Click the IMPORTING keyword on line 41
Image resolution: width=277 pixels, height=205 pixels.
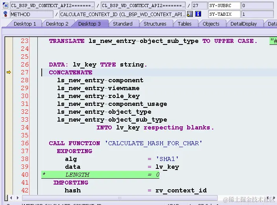[71, 183]
